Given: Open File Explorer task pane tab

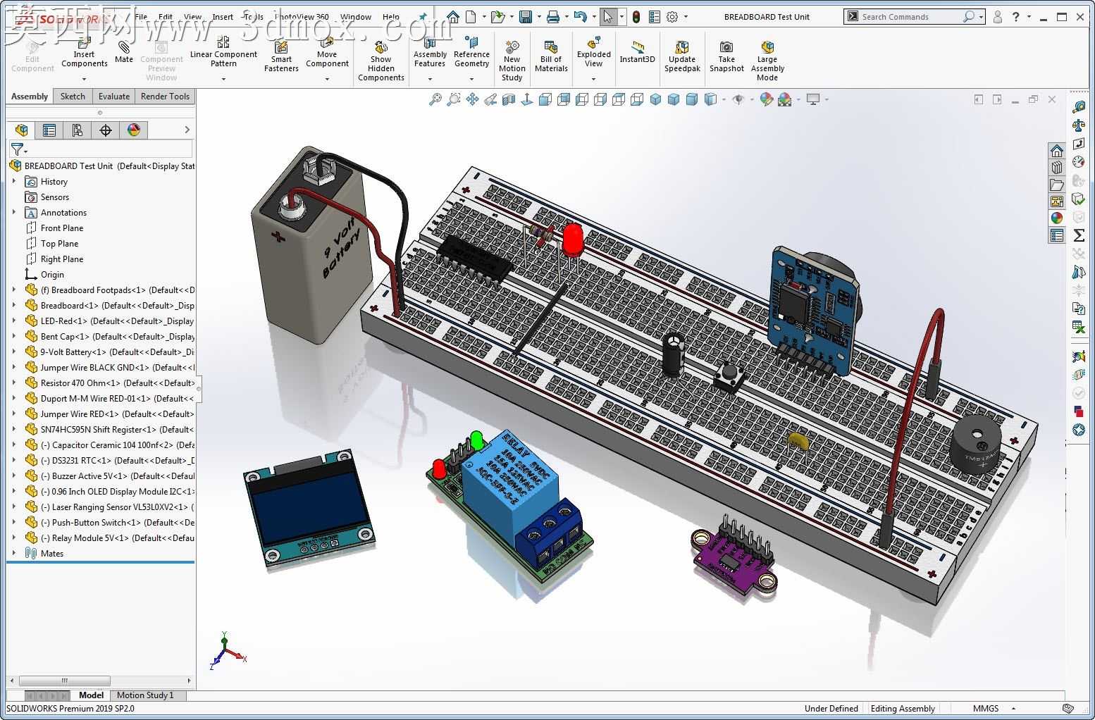Looking at the screenshot, I should (x=1056, y=185).
